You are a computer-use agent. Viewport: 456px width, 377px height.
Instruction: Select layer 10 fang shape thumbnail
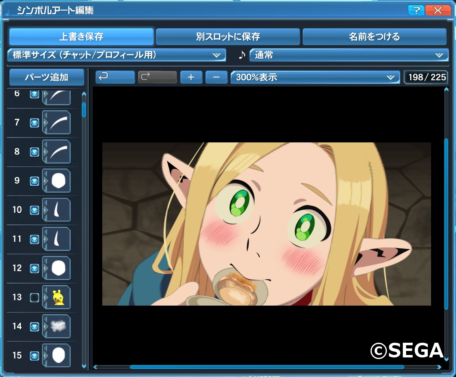point(57,210)
